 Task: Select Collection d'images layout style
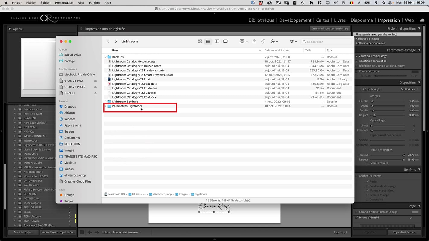(x=367, y=39)
